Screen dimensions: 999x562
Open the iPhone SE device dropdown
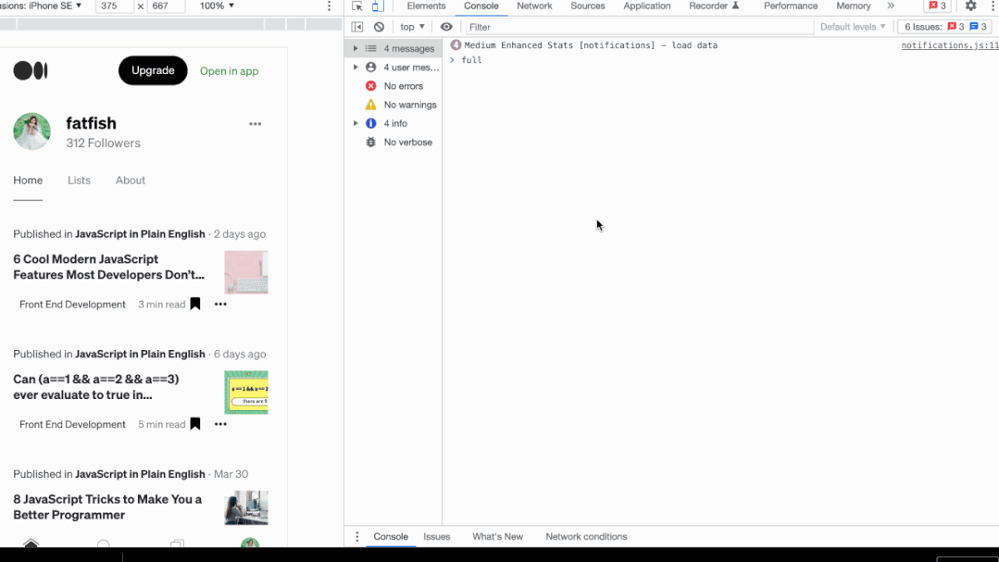pos(42,6)
